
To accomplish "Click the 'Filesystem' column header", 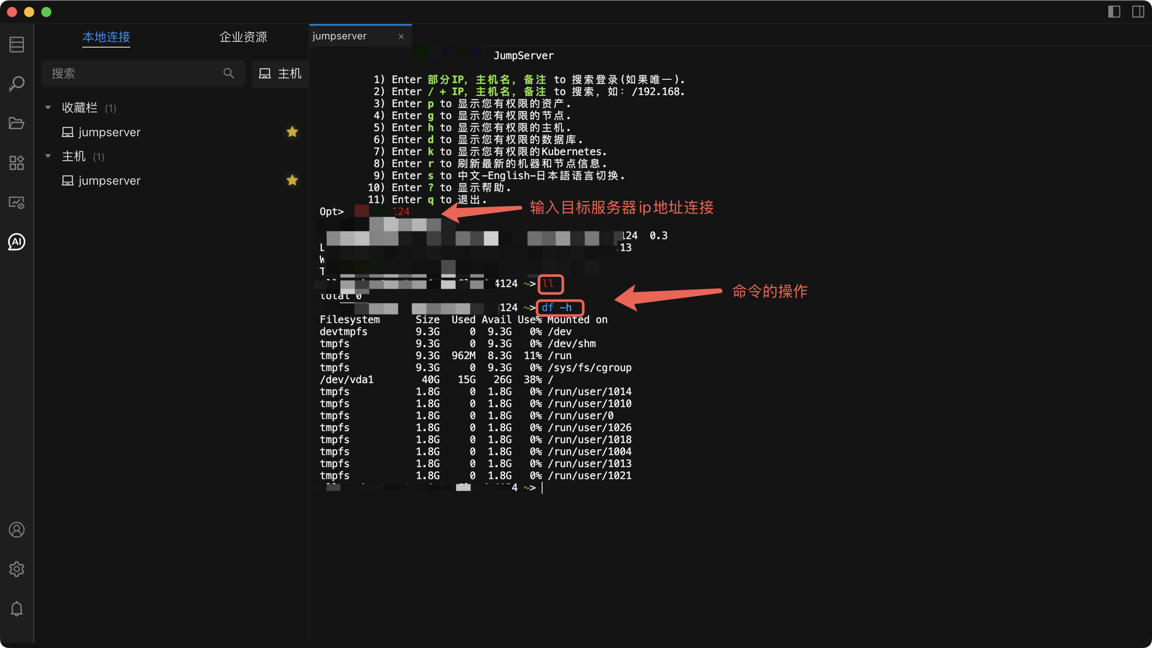I will click(349, 320).
